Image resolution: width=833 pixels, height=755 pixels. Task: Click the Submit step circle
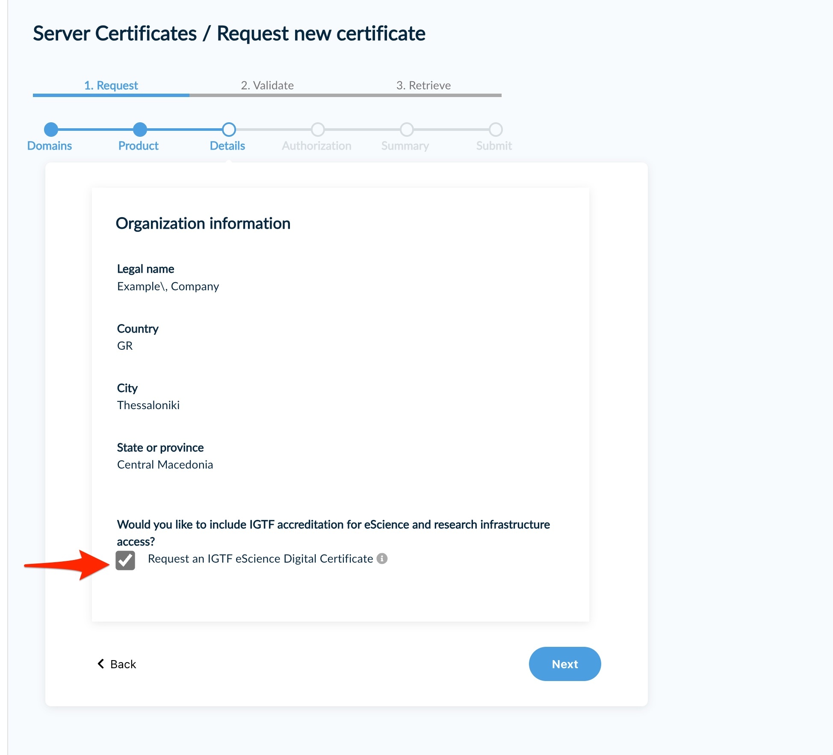coord(496,130)
